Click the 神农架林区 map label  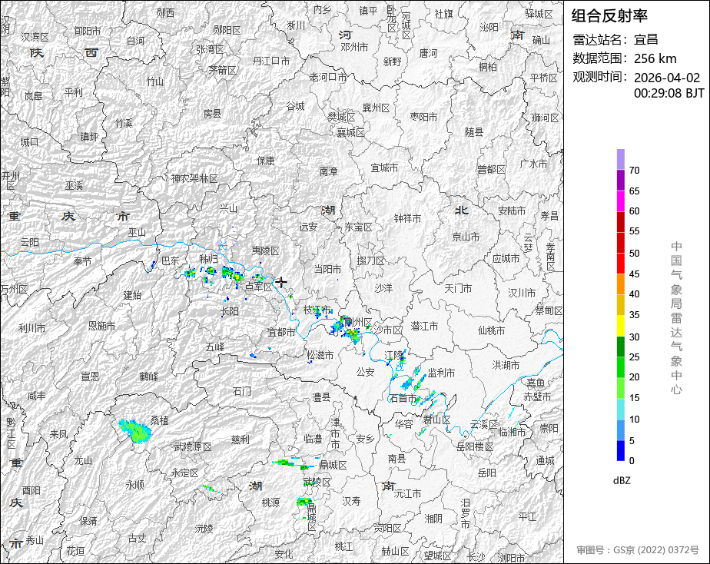tap(194, 178)
